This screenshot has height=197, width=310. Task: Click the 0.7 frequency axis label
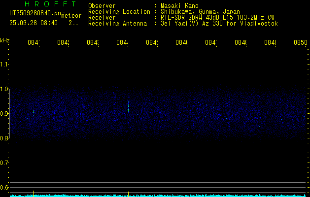coord(4,163)
